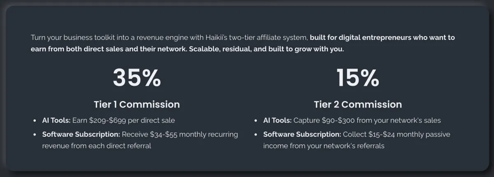This screenshot has height=177, width=494.
Task: Click the large 15% figure
Action: 358,78
